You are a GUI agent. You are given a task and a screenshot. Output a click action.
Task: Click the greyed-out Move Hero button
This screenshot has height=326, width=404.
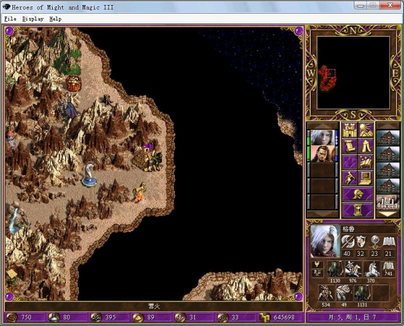tap(349, 162)
